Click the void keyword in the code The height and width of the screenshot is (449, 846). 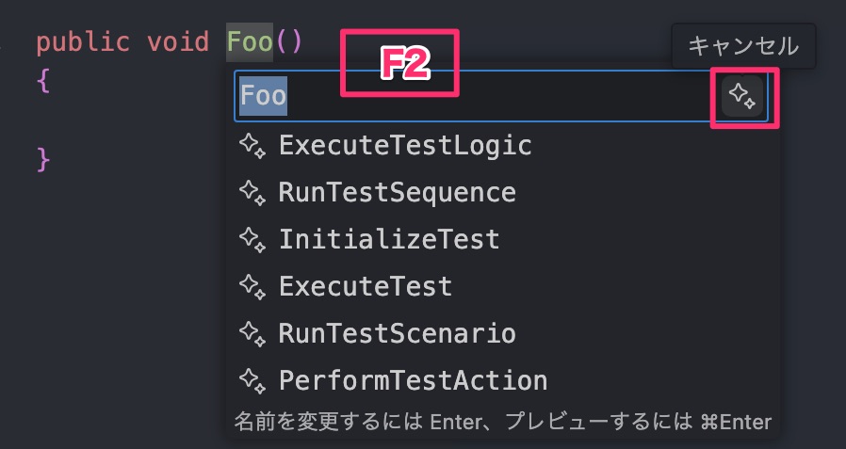[x=178, y=42]
